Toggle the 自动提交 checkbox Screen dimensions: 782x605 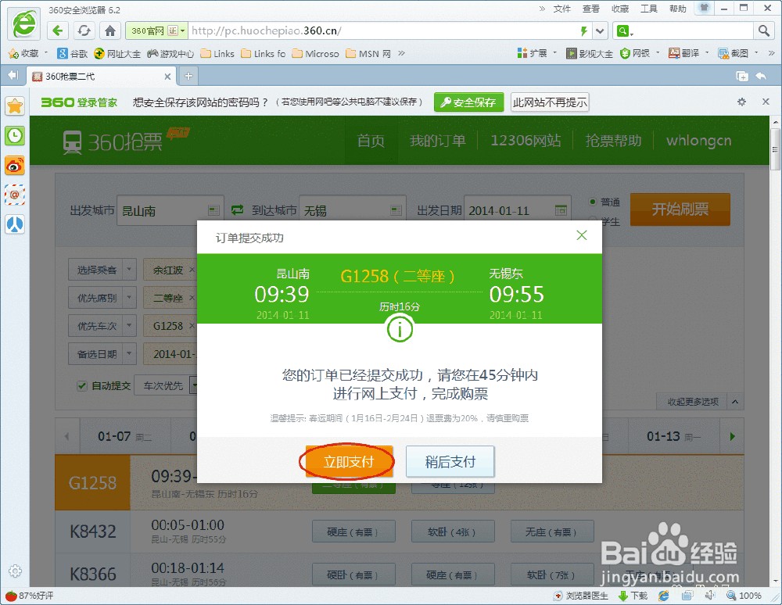(x=82, y=385)
